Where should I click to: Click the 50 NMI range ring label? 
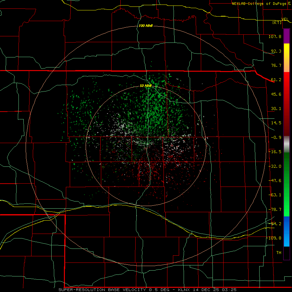tap(146, 86)
